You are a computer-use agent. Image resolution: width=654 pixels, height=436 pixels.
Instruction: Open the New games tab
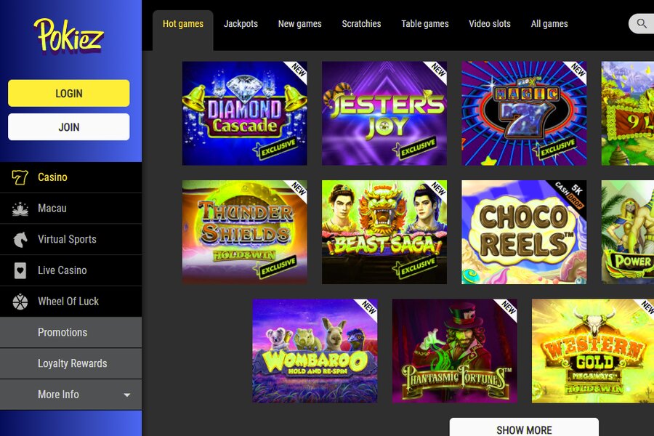pos(300,24)
